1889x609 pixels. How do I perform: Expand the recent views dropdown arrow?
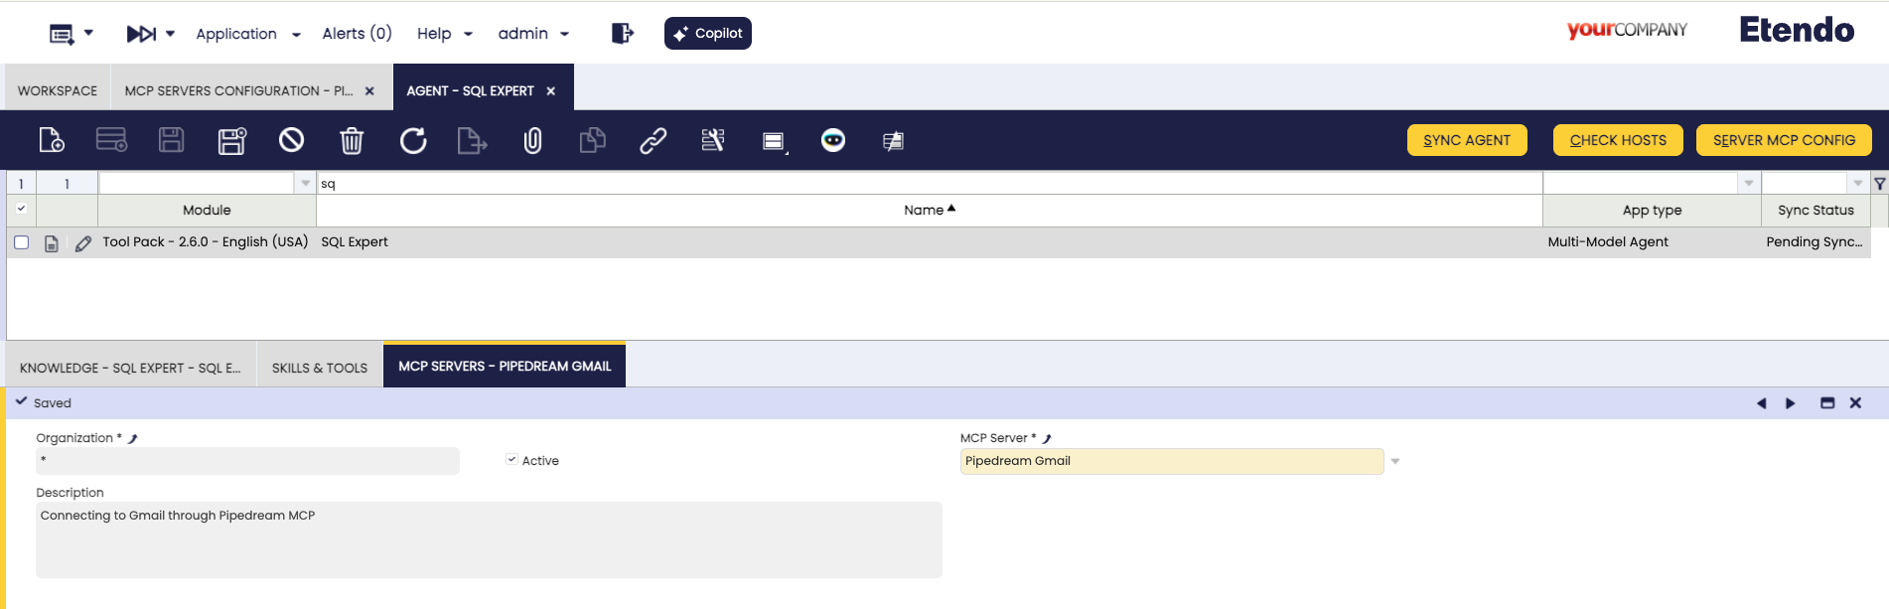point(88,33)
